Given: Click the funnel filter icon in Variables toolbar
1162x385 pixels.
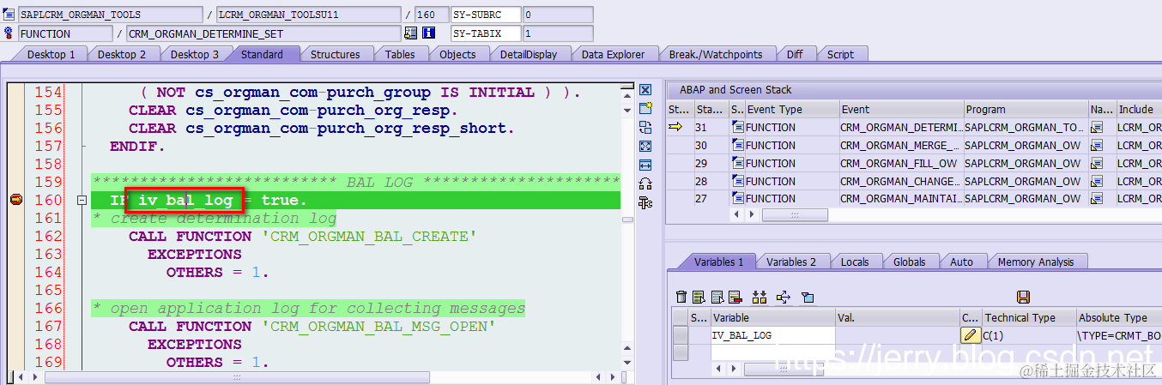Looking at the screenshot, I should click(808, 297).
